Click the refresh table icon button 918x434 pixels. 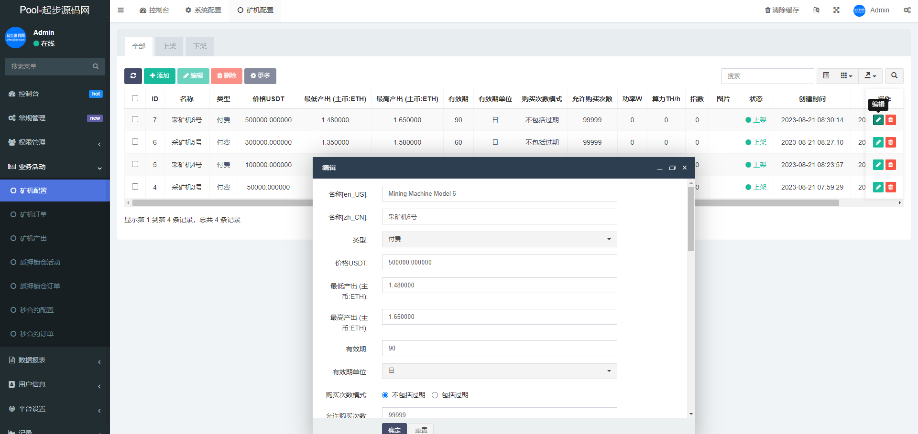coord(133,76)
